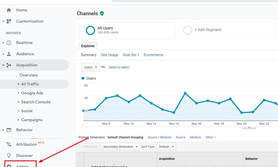Expand the Search Console submenu
This screenshot has height=167, width=278.
[x=18, y=102]
